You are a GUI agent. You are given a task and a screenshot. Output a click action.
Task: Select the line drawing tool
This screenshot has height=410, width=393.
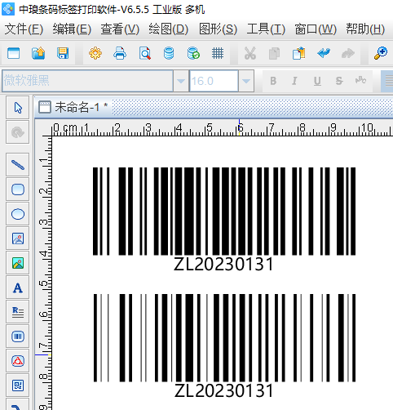pos(18,165)
